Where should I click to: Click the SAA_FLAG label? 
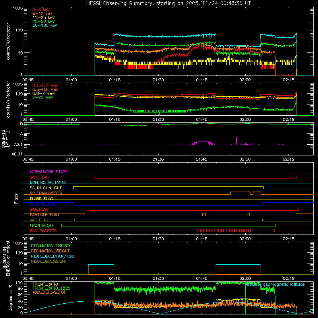39,209
